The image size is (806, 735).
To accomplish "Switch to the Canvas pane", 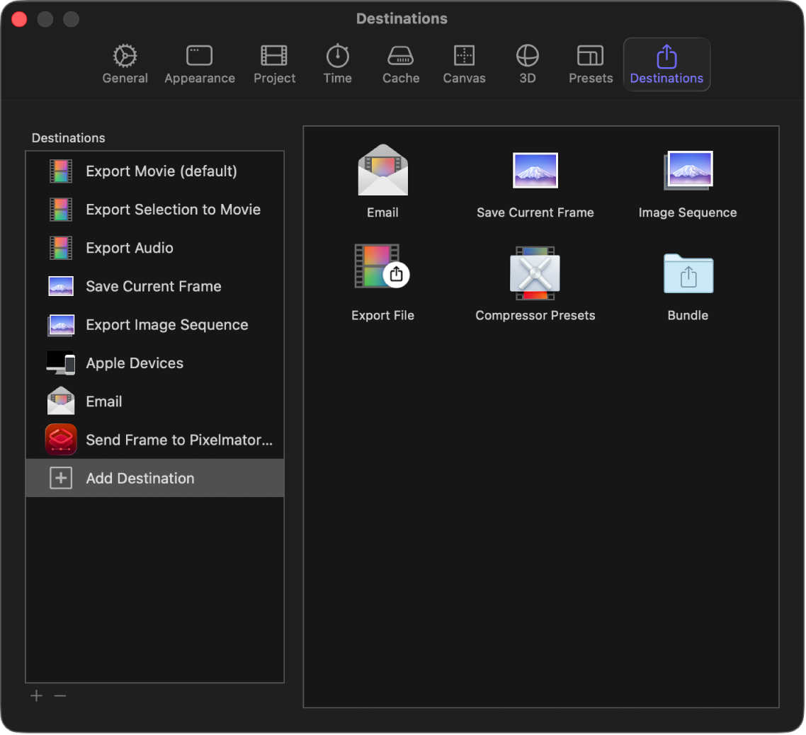I will 464,64.
